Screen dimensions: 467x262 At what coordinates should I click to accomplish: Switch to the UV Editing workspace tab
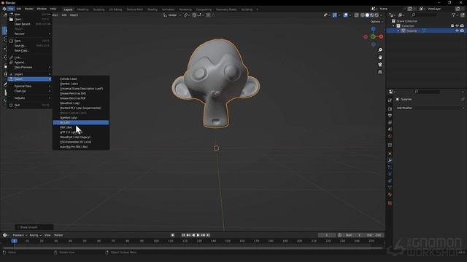tap(115, 9)
